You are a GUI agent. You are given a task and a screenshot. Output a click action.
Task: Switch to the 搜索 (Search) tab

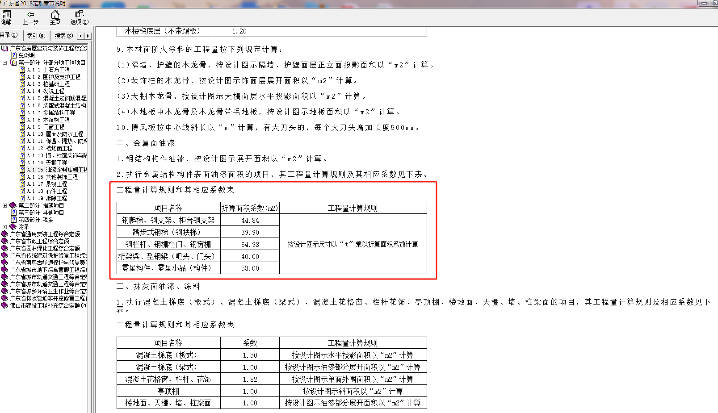click(x=63, y=36)
